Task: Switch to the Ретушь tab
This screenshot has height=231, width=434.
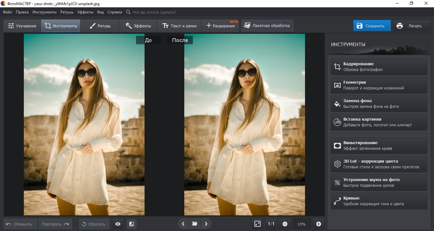Action: click(x=100, y=26)
